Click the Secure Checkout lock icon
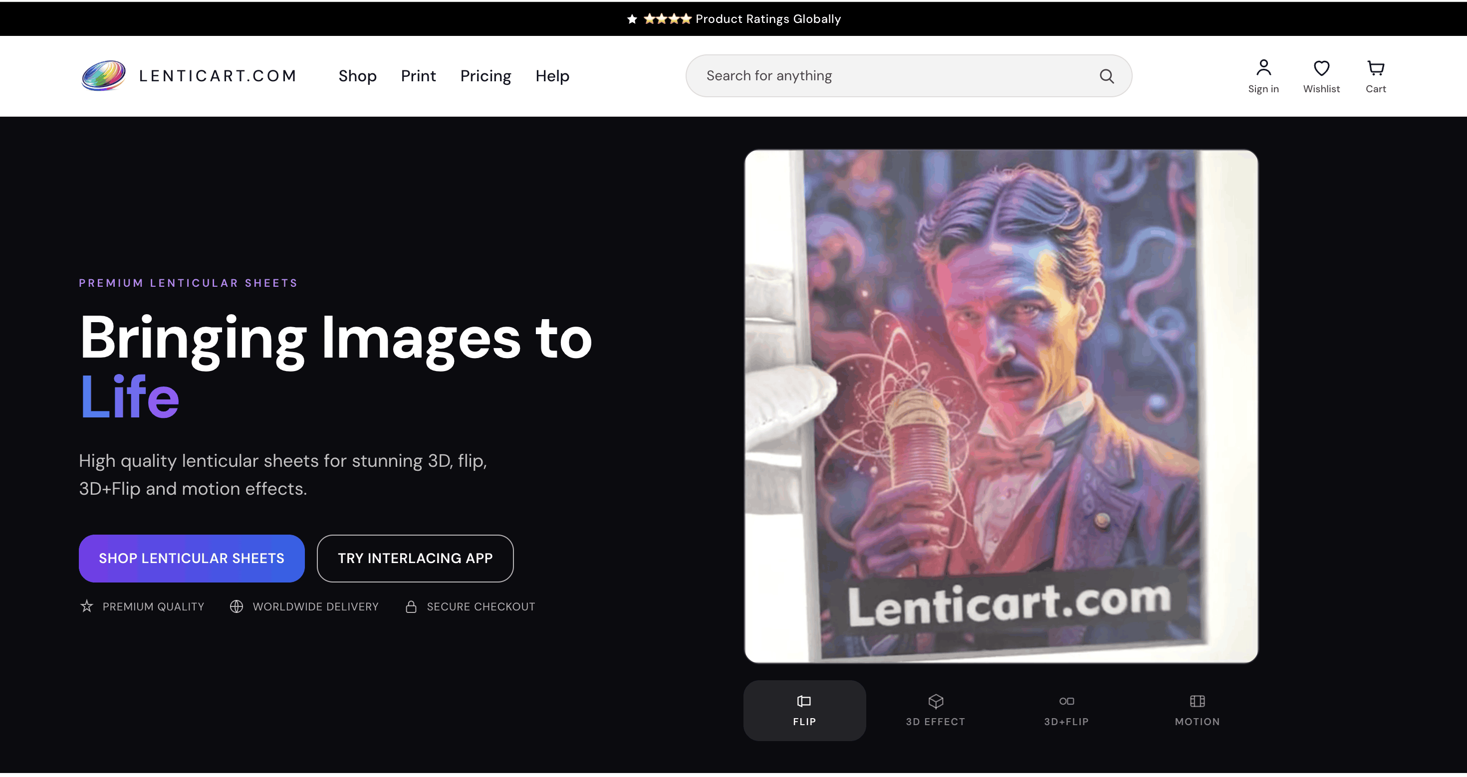The image size is (1467, 777). pos(411,606)
